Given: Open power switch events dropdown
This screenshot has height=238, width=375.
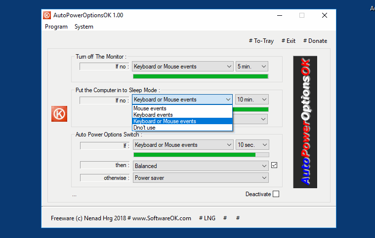Looking at the screenshot, I should click(x=183, y=145).
